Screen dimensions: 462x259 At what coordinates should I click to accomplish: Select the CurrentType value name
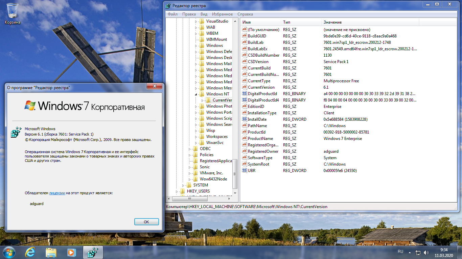tap(259, 81)
